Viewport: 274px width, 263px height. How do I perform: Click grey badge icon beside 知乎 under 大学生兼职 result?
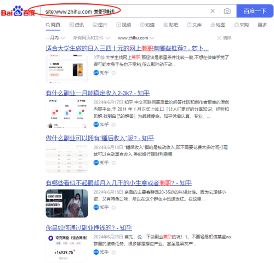click(113, 73)
